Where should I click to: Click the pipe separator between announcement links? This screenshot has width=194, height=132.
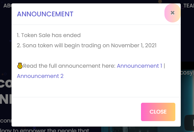164,66
